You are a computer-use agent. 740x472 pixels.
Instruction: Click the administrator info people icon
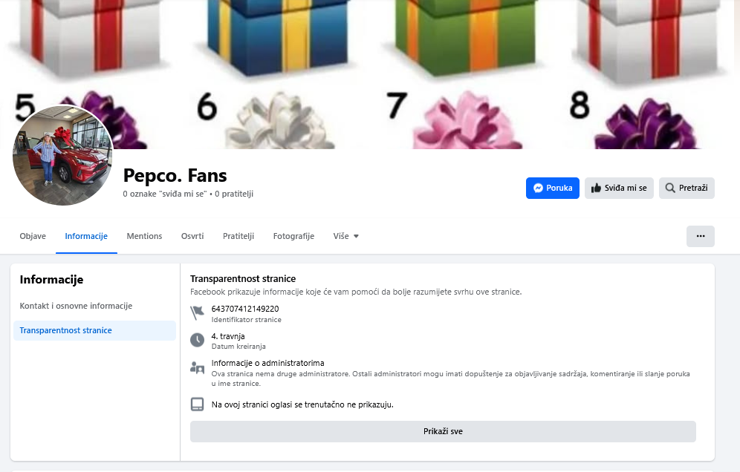pyautogui.click(x=197, y=367)
